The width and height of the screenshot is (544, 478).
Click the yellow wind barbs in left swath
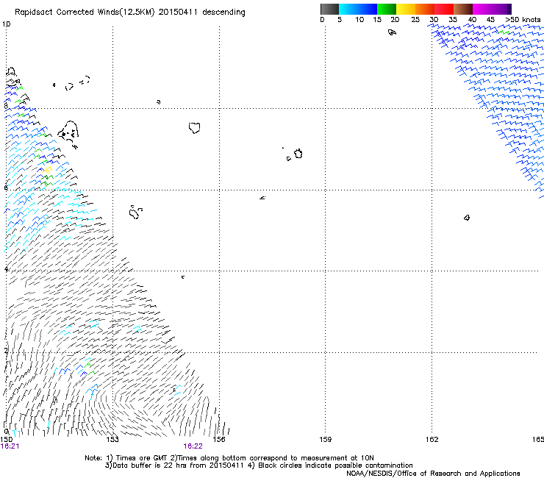[x=47, y=170]
